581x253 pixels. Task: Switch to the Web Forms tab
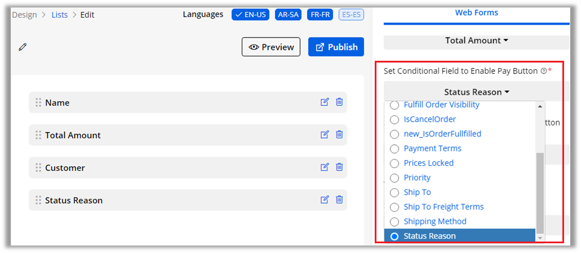[476, 12]
